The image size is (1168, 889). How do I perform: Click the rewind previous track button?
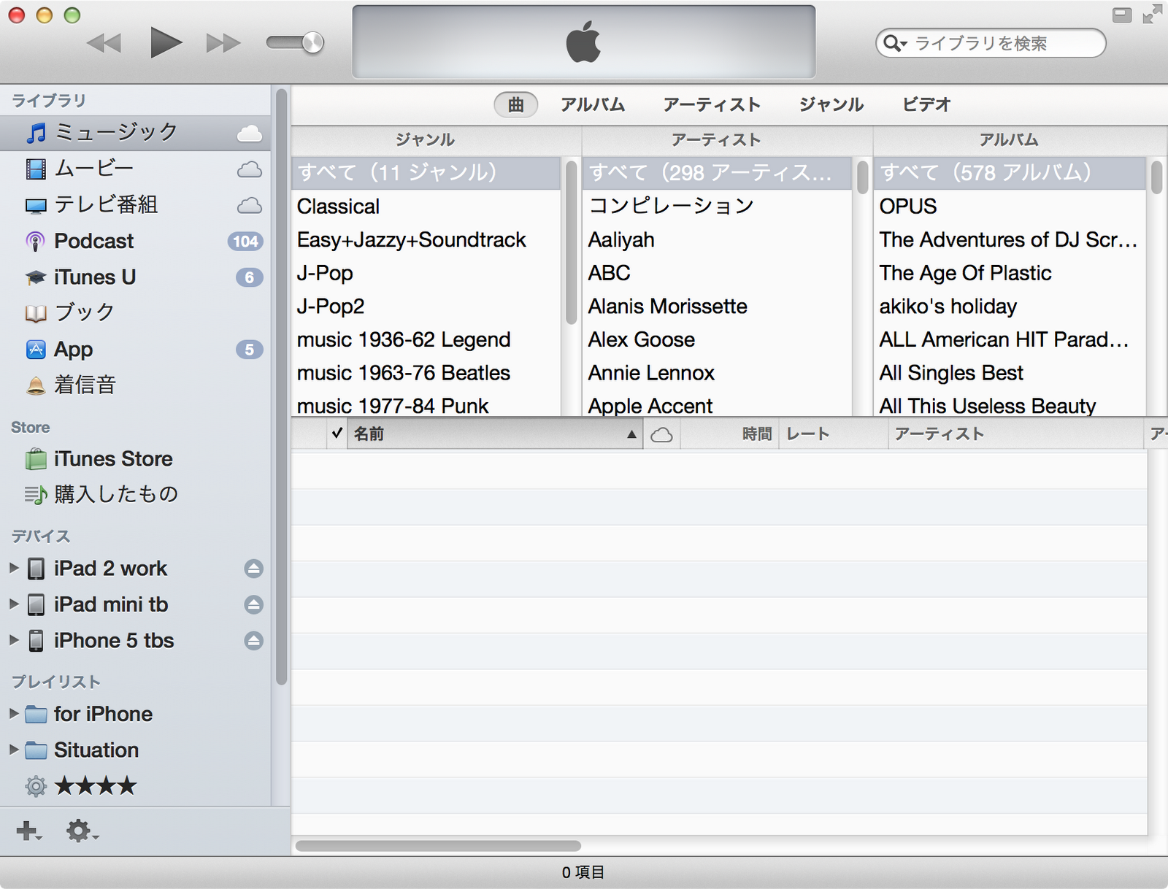[x=104, y=43]
